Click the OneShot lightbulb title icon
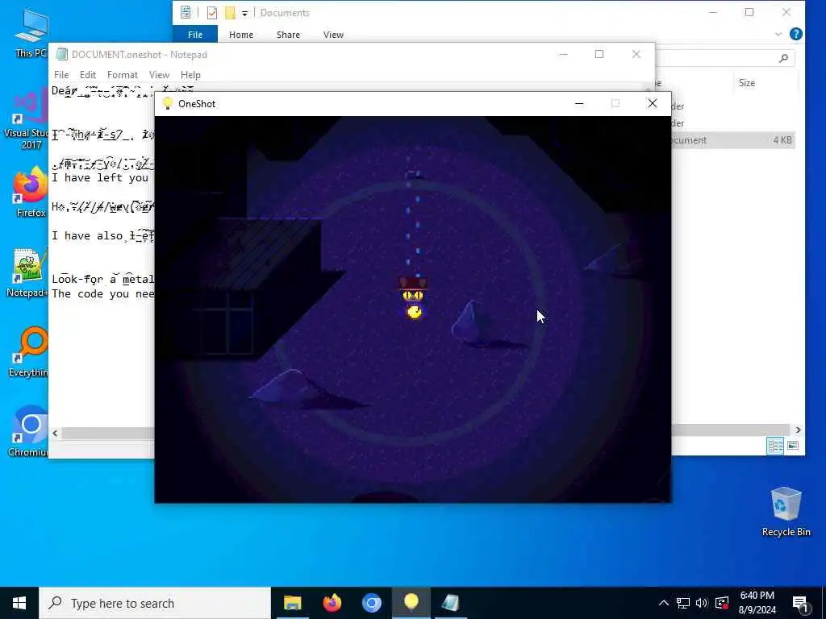 pos(168,103)
